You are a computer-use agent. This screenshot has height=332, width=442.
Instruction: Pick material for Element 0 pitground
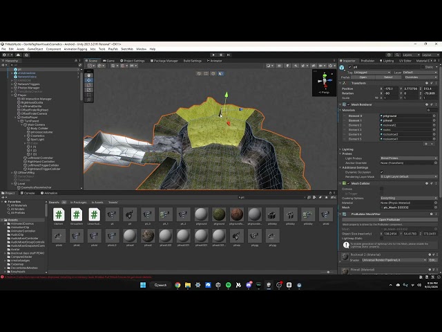(434, 116)
